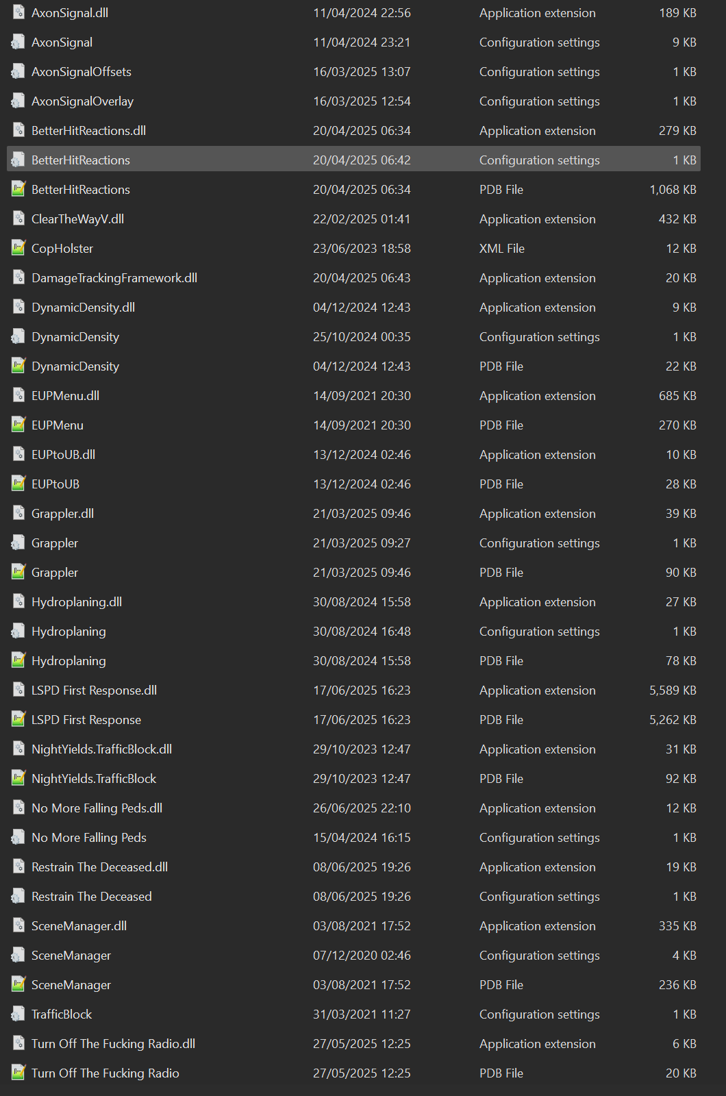The image size is (726, 1096).
Task: Click the Hydroplaning.dll file icon
Action: tap(18, 602)
